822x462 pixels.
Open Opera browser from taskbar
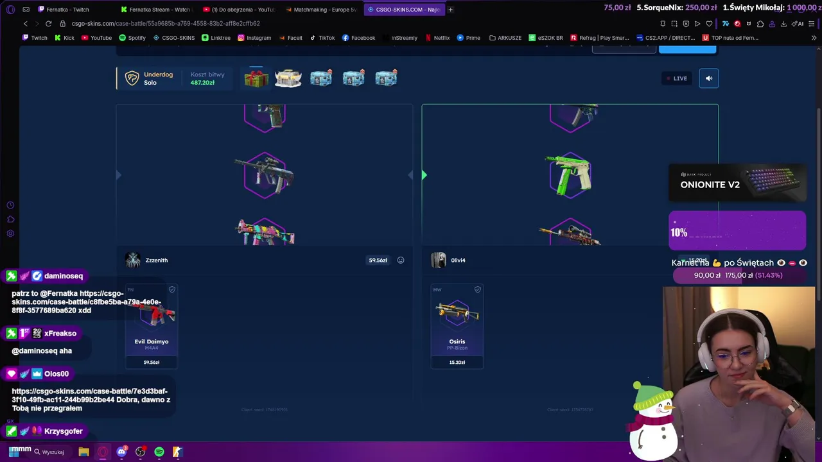pos(103,452)
